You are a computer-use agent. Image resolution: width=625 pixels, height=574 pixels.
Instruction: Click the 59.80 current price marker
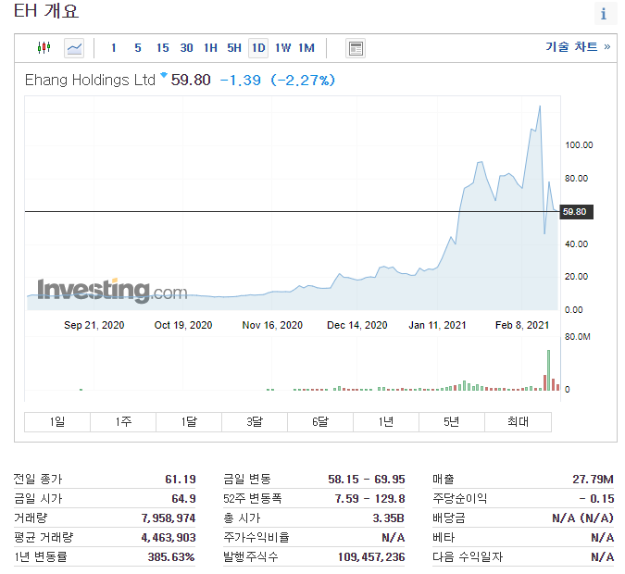tap(576, 212)
